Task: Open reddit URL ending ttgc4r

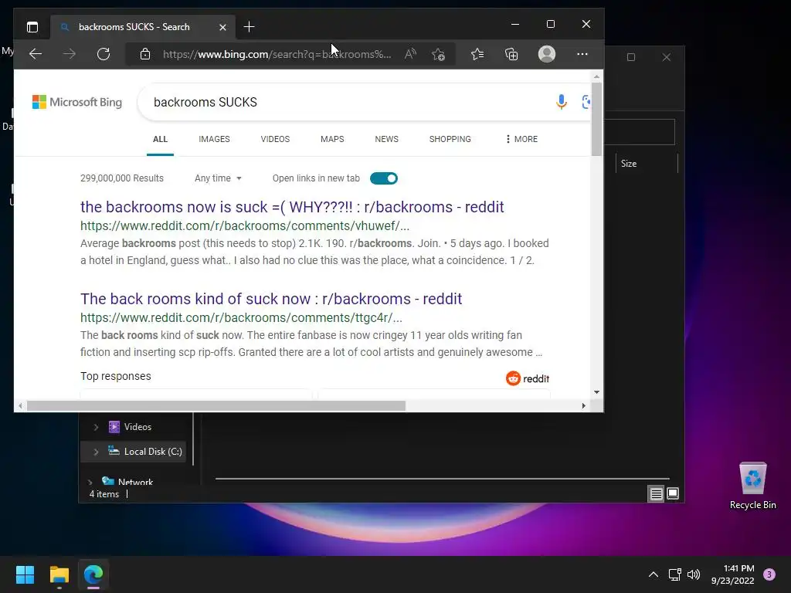Action: (241, 317)
